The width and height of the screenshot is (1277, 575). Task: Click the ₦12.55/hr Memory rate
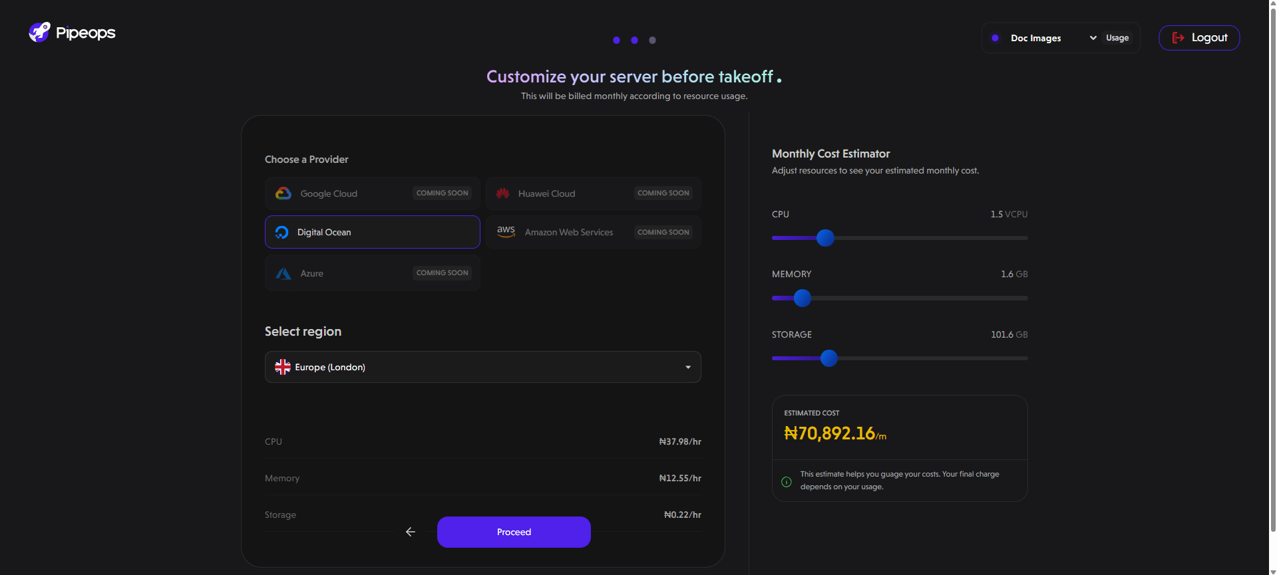[680, 478]
